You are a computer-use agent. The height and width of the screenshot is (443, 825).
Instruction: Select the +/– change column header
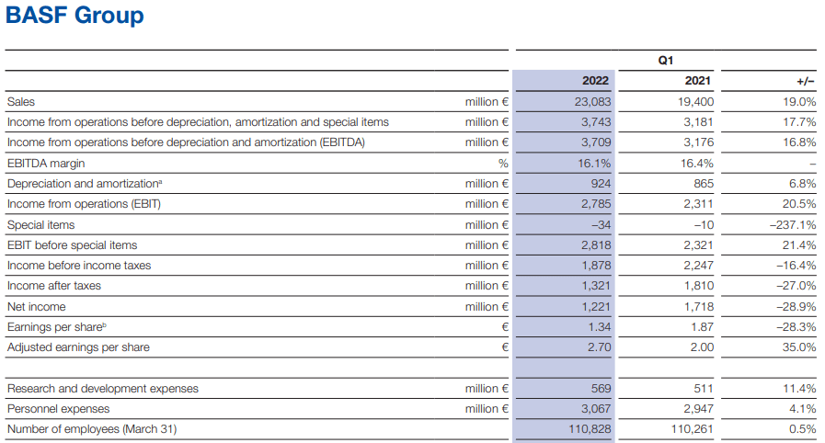pyautogui.click(x=806, y=81)
